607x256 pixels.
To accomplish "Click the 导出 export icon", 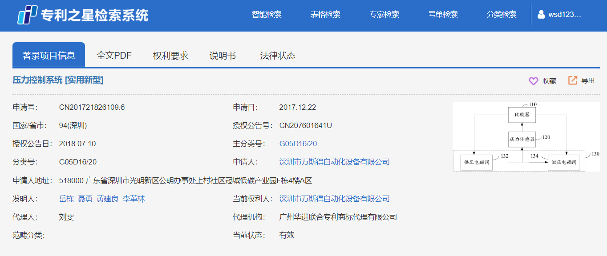I will (573, 80).
